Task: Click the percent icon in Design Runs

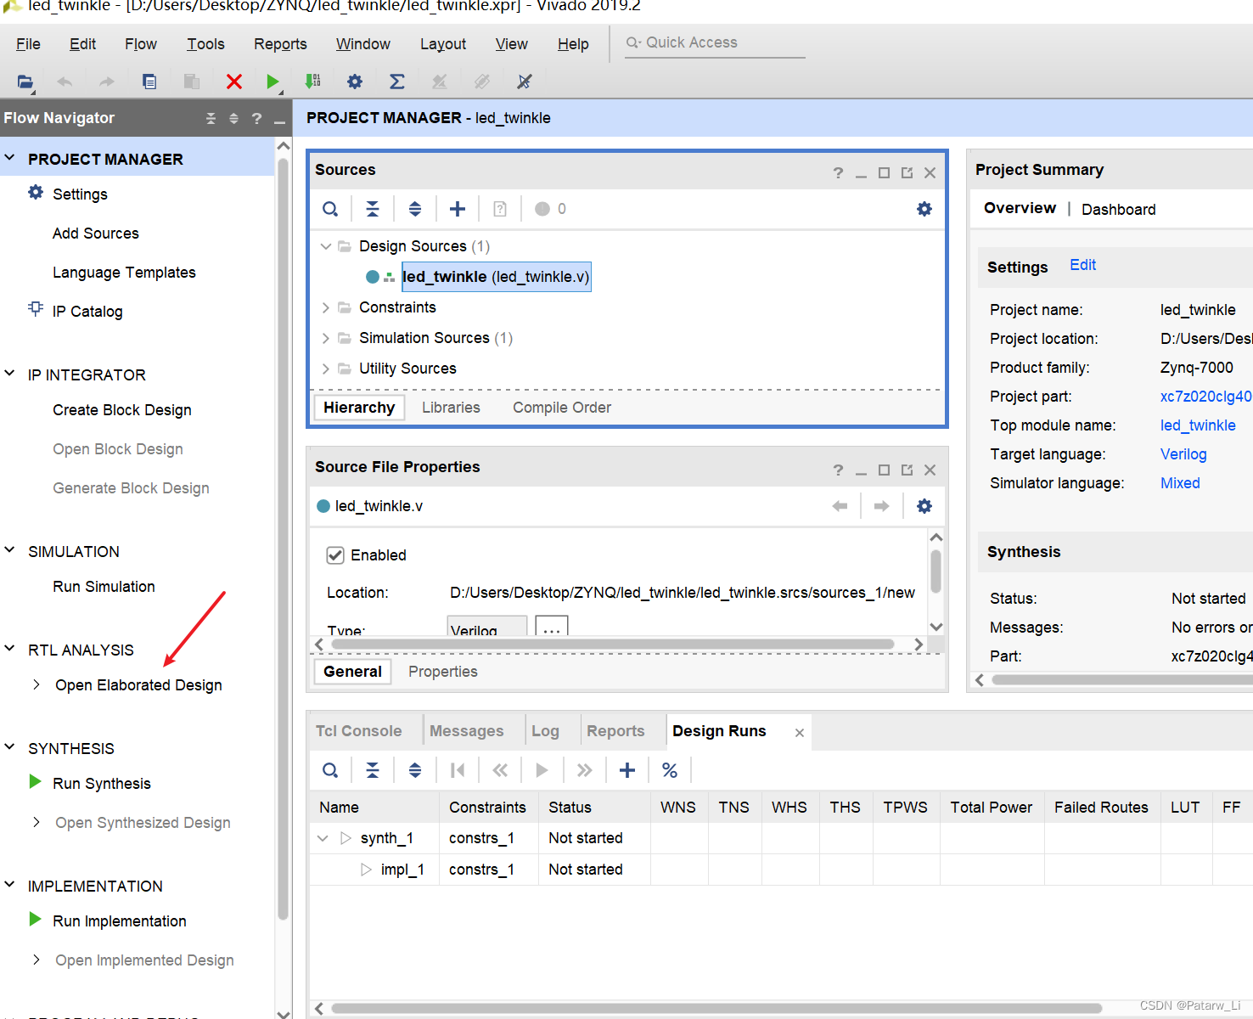Action: pyautogui.click(x=670, y=770)
